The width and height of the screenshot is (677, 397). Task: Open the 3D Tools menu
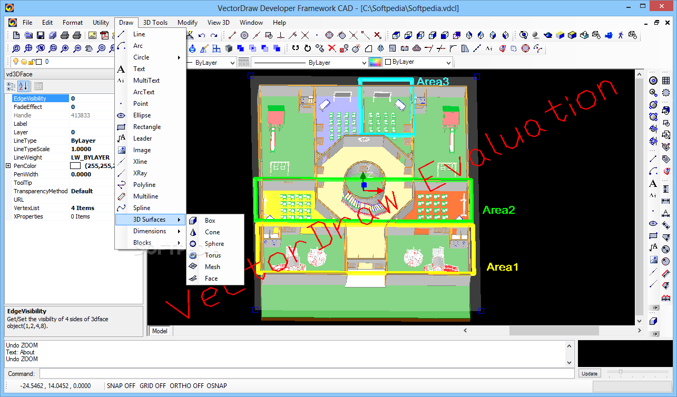[x=155, y=23]
